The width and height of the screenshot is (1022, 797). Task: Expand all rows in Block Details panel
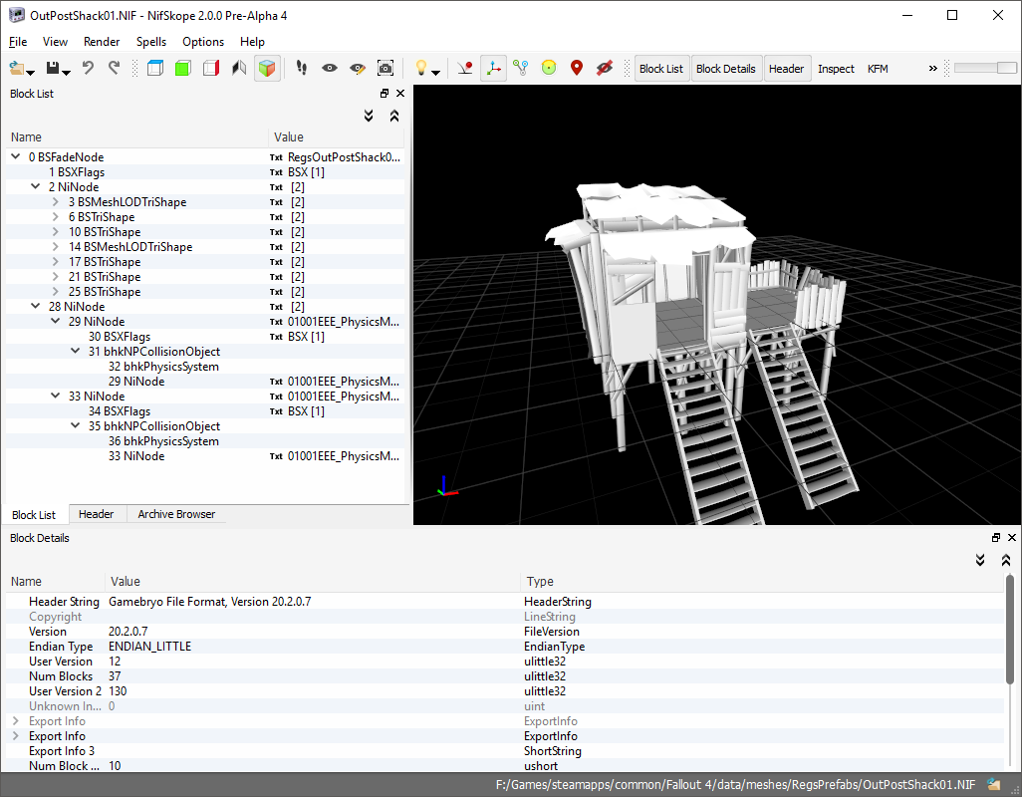point(979,560)
